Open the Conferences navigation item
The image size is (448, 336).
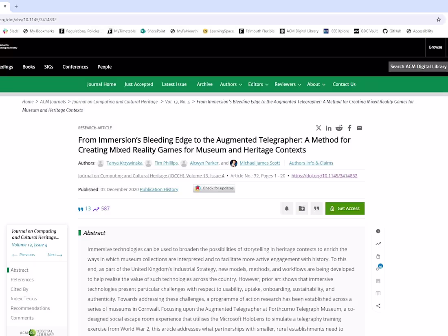[75, 67]
